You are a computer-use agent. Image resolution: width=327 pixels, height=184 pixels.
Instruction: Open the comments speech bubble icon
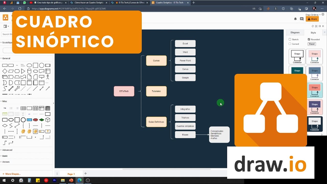[301, 19]
